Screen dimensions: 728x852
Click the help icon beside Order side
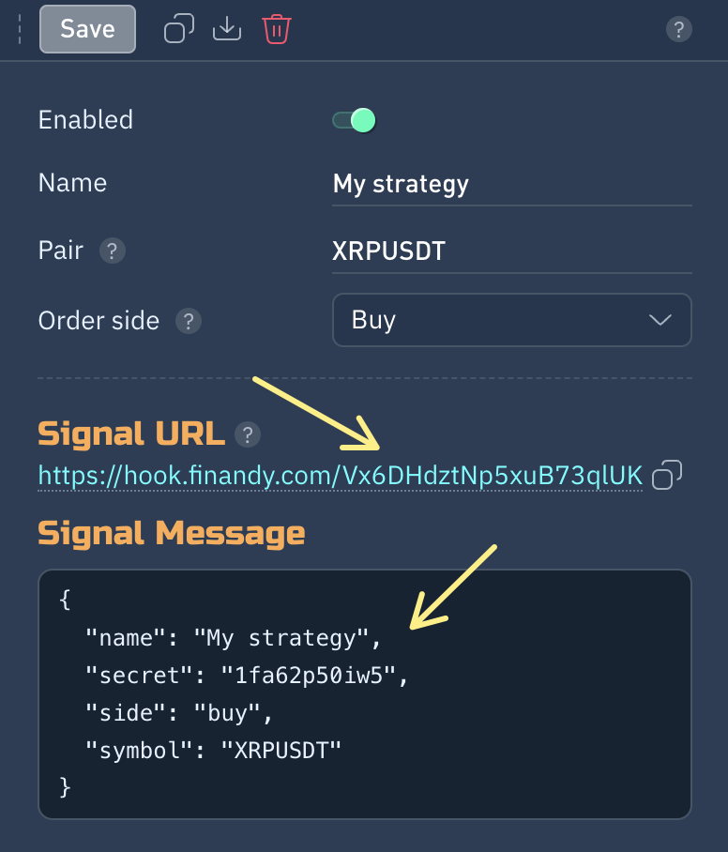tap(189, 321)
